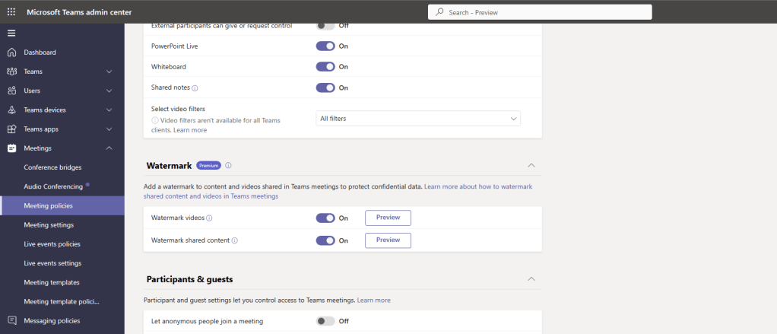Click Preview button for Watermark videos
This screenshot has height=334, width=777.
coord(388,218)
